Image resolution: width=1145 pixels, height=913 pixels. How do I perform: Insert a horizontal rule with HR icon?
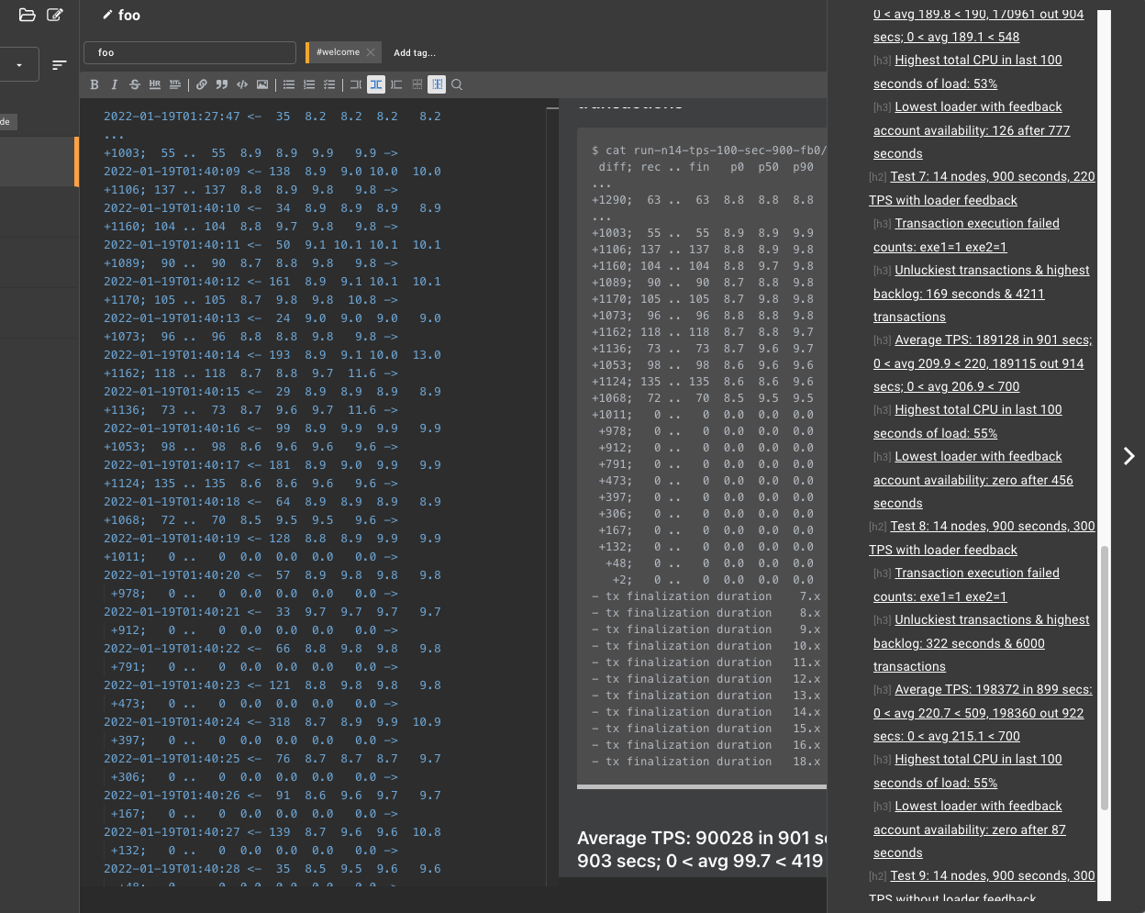click(155, 84)
